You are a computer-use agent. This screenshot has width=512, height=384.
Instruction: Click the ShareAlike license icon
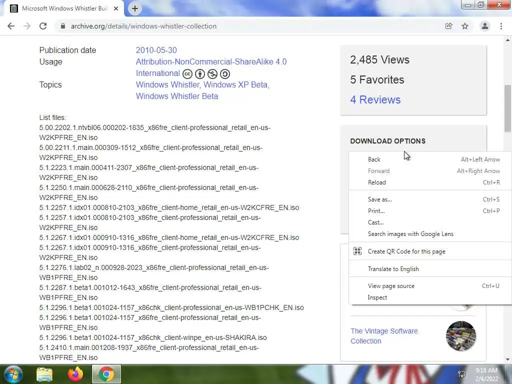[225, 74]
